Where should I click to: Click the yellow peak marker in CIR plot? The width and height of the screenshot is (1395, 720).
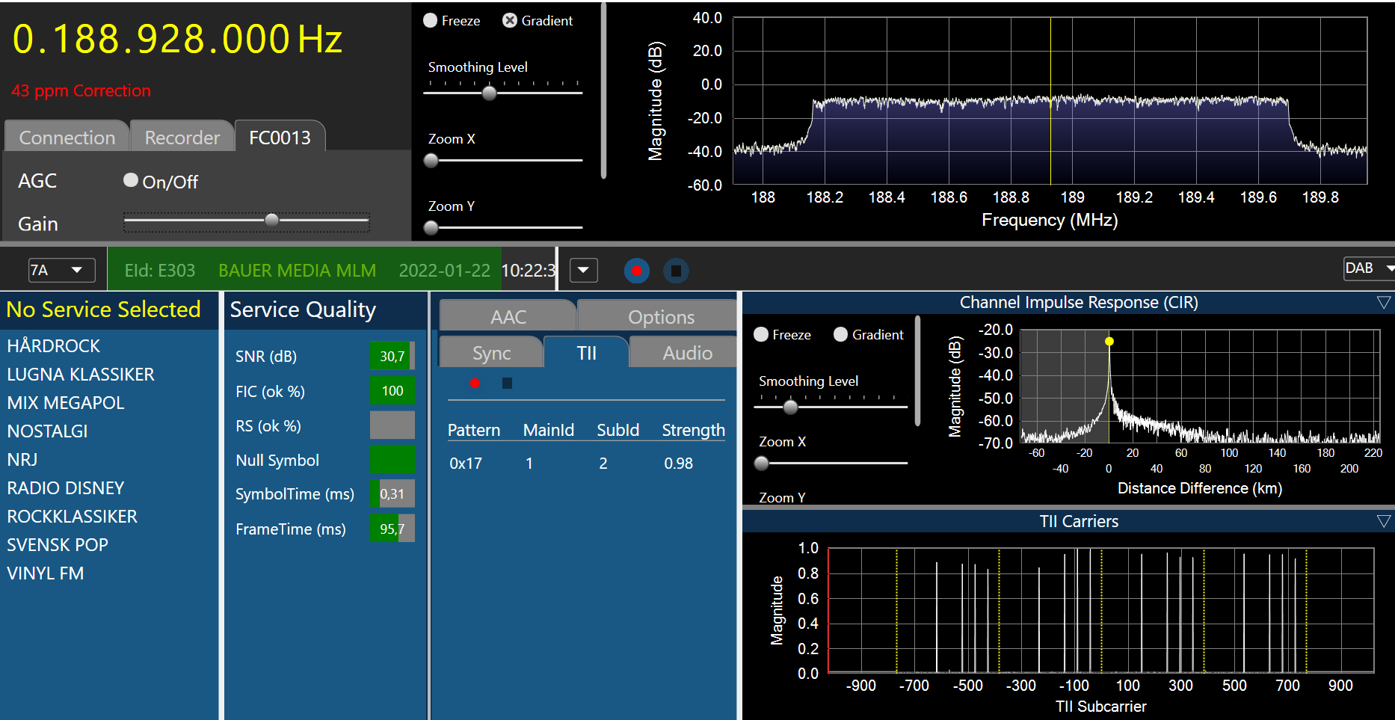(1109, 342)
